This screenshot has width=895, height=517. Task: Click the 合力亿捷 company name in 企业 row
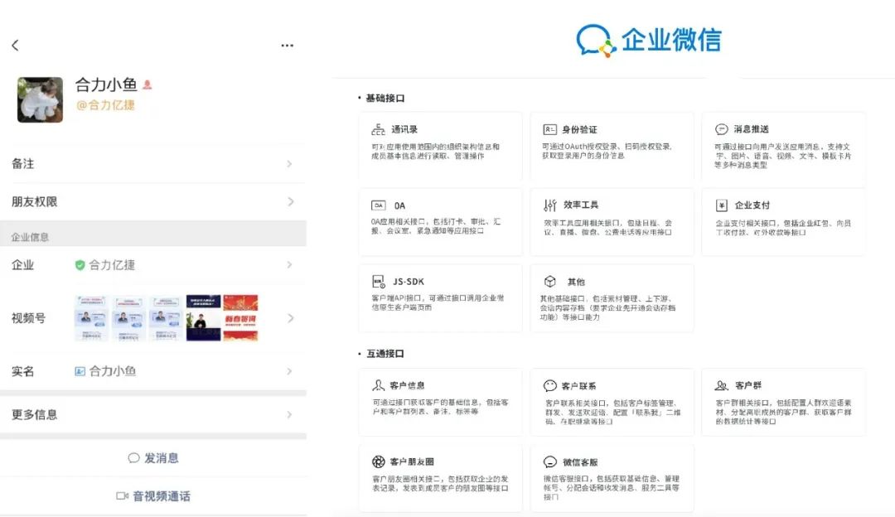tap(112, 265)
